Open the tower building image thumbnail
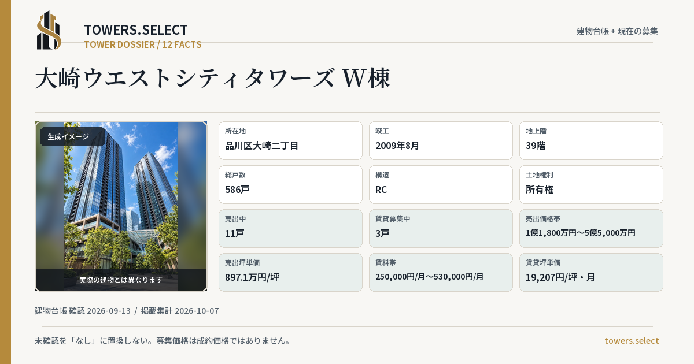694x364 pixels. pos(121,206)
